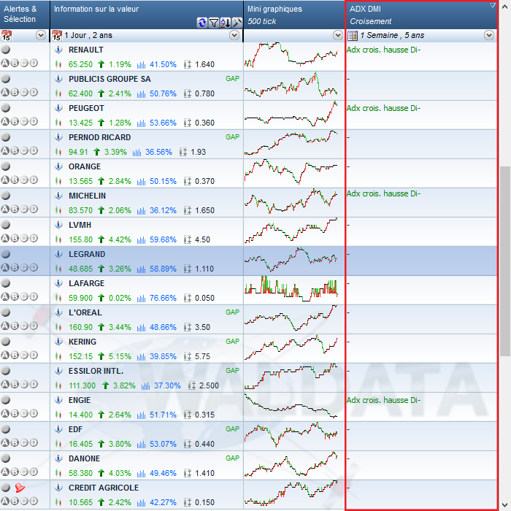Open info icon for DANONE
This screenshot has width=511, height=511.
pyautogui.click(x=58, y=458)
